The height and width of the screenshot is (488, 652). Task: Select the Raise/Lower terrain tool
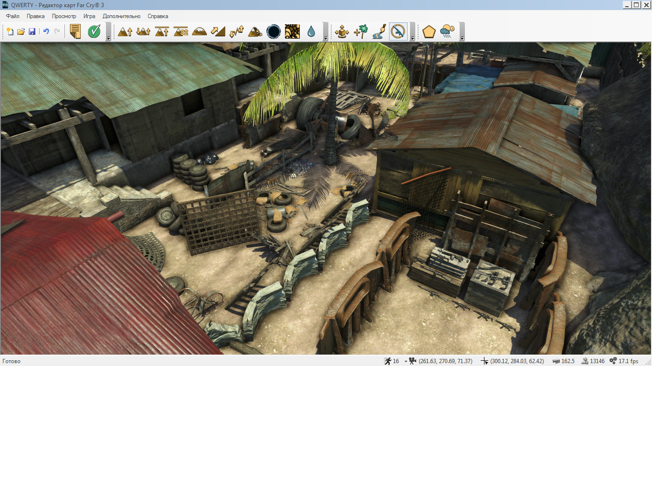pyautogui.click(x=144, y=31)
